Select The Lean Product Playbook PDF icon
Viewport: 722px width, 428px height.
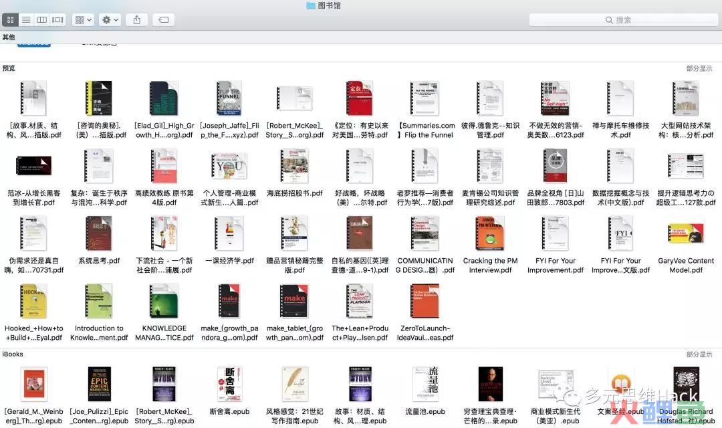360,302
